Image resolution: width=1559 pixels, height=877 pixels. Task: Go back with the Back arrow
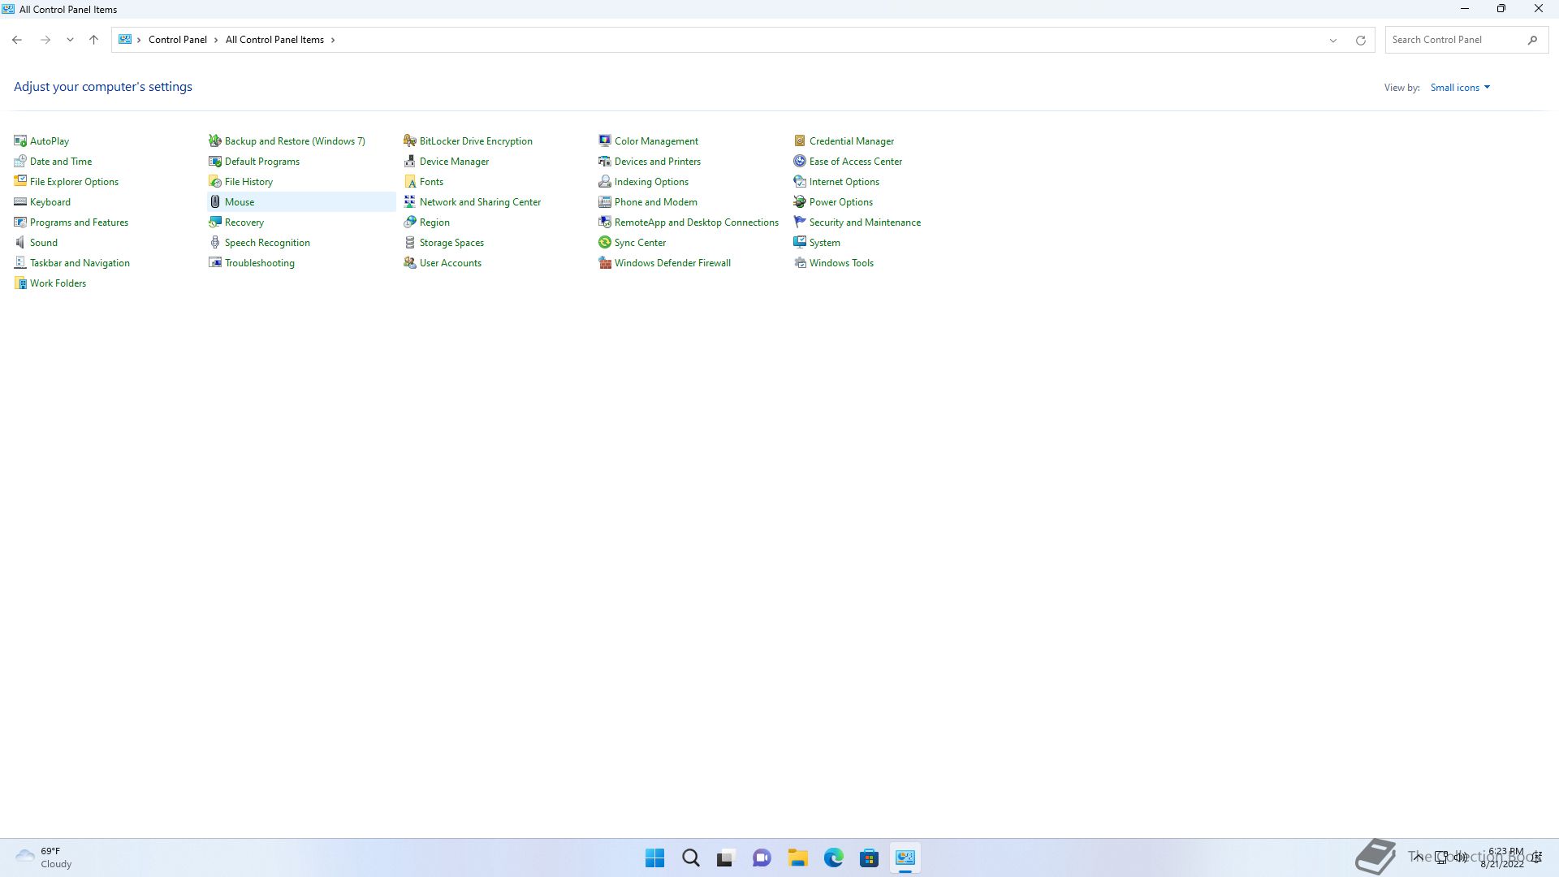[17, 40]
